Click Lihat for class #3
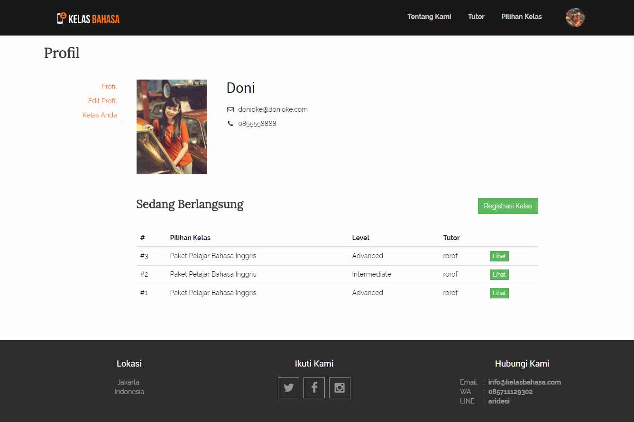Viewport: 634px width, 422px height. pyautogui.click(x=499, y=256)
